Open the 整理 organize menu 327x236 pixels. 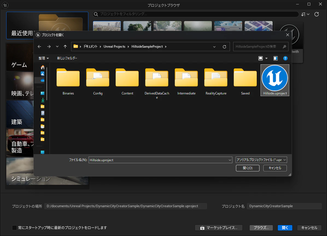(43, 58)
